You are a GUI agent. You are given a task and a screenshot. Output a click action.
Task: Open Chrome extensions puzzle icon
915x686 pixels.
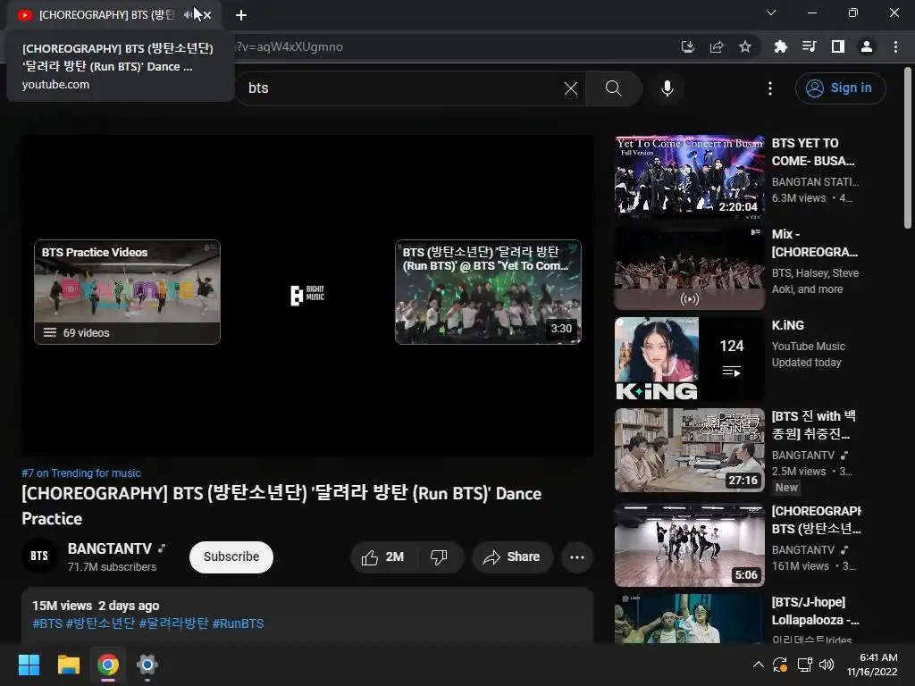coord(780,47)
